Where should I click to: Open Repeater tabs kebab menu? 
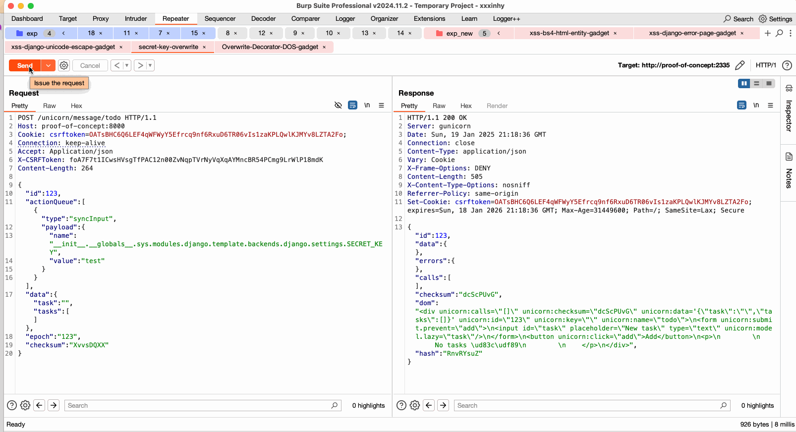click(x=791, y=33)
